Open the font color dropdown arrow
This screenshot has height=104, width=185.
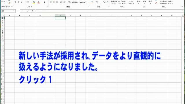coord(41,2)
